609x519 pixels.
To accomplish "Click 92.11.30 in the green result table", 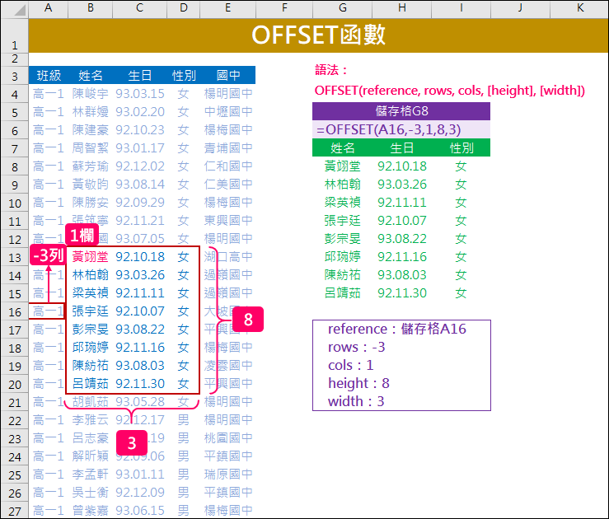I will (x=402, y=293).
